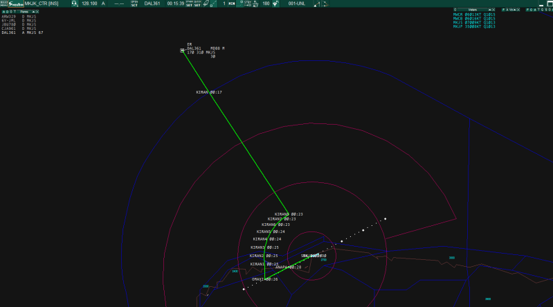Click the headset voice communication icon
This screenshot has height=307, width=553.
click(75, 3)
